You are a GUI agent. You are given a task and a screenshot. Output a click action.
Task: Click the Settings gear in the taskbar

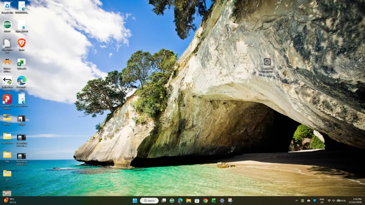pyautogui.click(x=222, y=201)
